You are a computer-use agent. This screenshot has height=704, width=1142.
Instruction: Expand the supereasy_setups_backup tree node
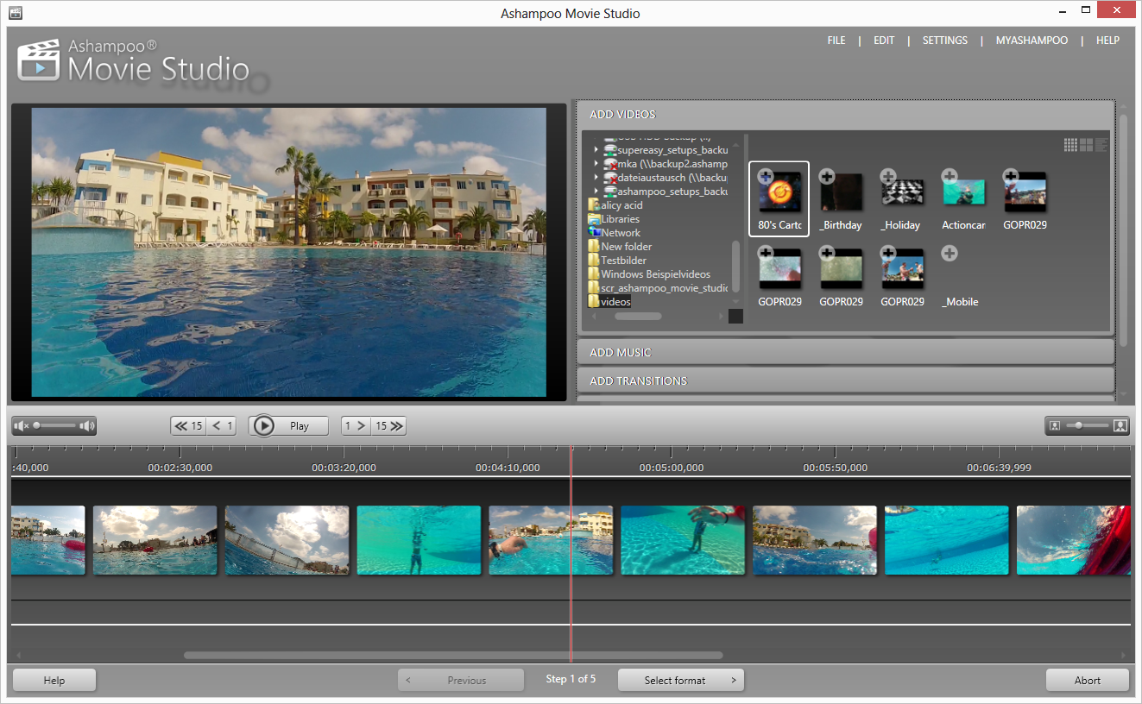click(596, 149)
